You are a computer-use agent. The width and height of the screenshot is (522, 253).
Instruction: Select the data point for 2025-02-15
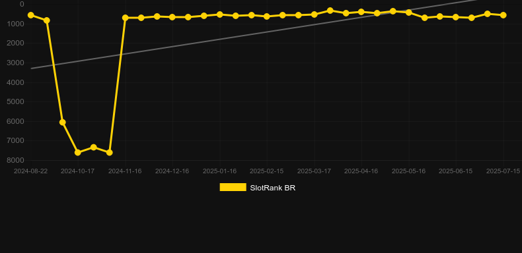(267, 16)
